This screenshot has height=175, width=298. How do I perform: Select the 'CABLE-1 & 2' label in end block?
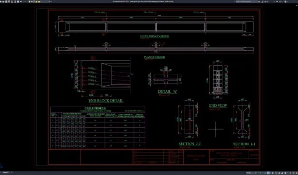[94, 84]
